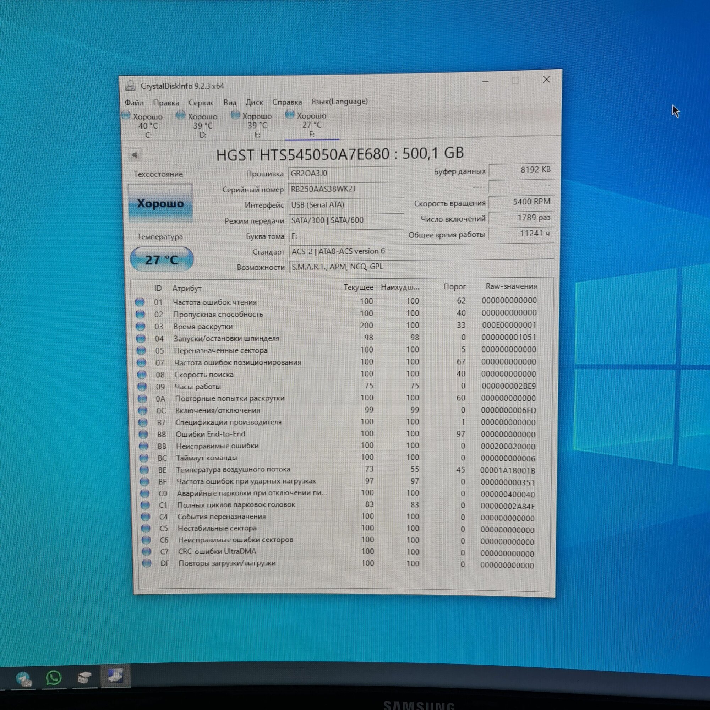Image resolution: width=710 pixels, height=710 pixels.
Task: Click the Хорошо health status button
Action: [x=160, y=203]
